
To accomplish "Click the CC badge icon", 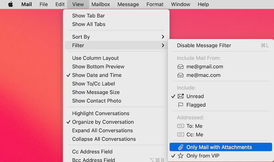I will coord(181,135).
